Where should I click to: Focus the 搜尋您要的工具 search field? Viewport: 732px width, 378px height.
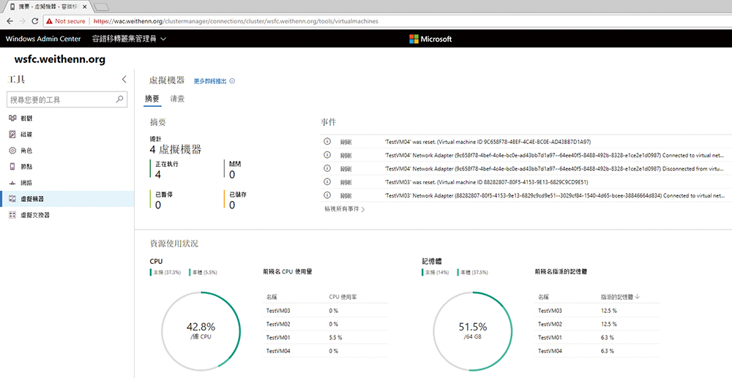pyautogui.click(x=67, y=99)
